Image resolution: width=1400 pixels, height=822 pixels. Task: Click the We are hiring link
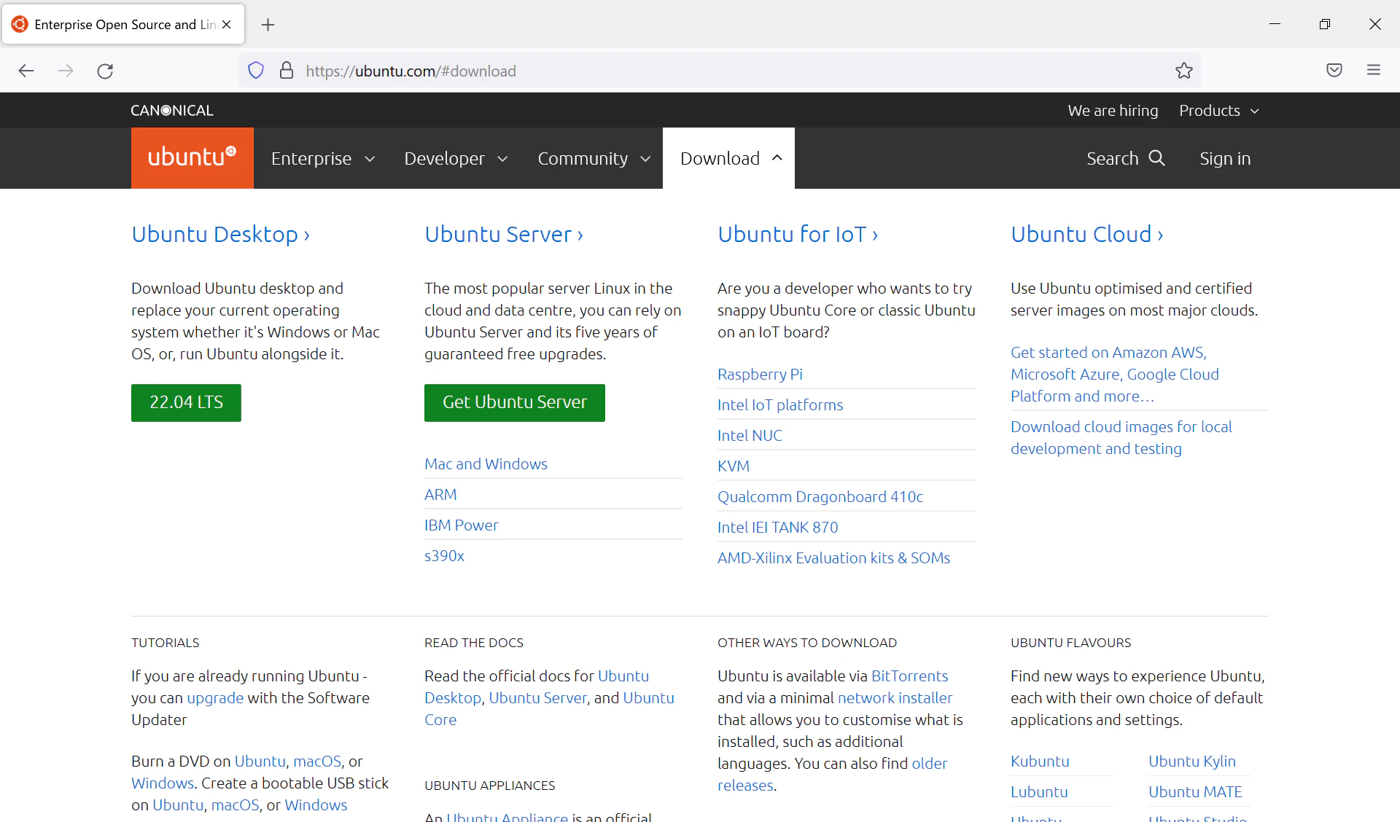pos(1113,111)
